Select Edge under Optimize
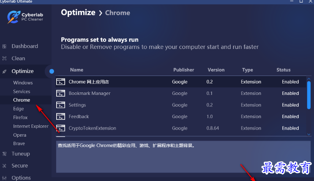The image size is (314, 181). pos(19,108)
